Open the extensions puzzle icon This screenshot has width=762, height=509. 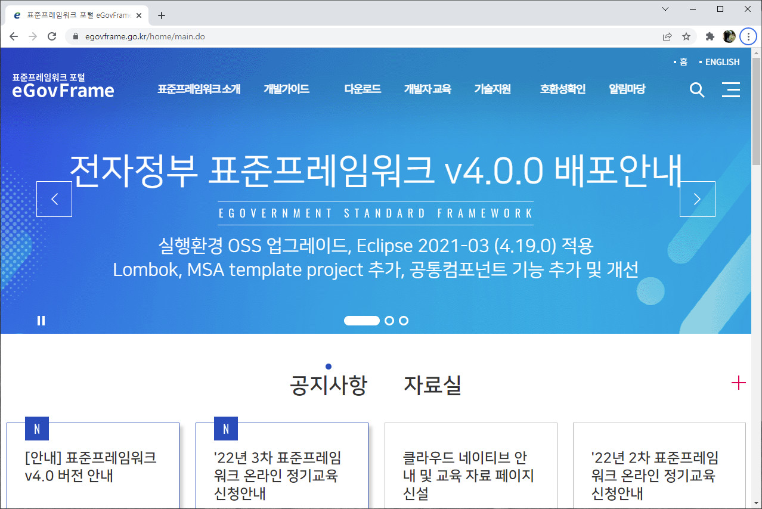pyautogui.click(x=710, y=36)
